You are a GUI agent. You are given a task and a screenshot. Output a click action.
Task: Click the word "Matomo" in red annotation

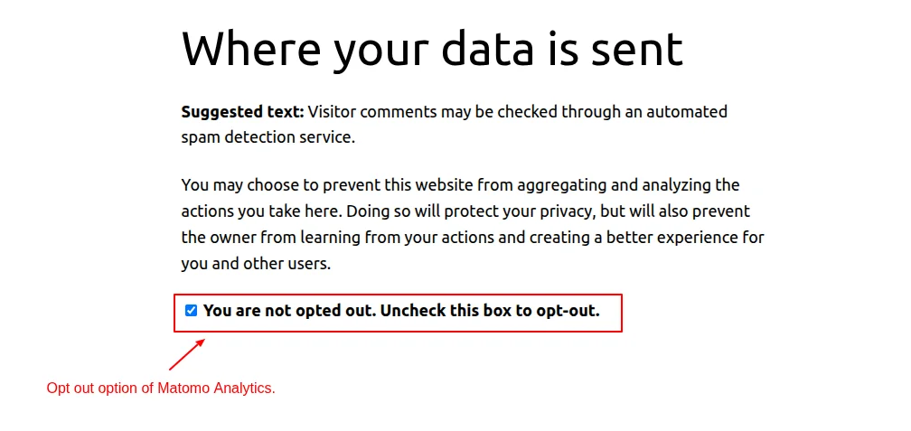coord(188,389)
